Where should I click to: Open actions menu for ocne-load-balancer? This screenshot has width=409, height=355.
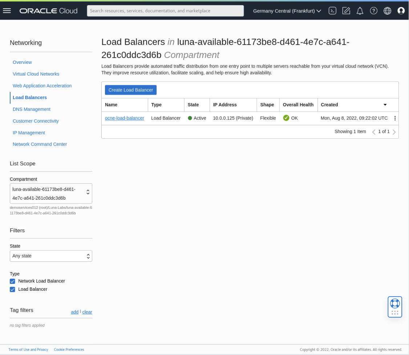click(x=395, y=118)
